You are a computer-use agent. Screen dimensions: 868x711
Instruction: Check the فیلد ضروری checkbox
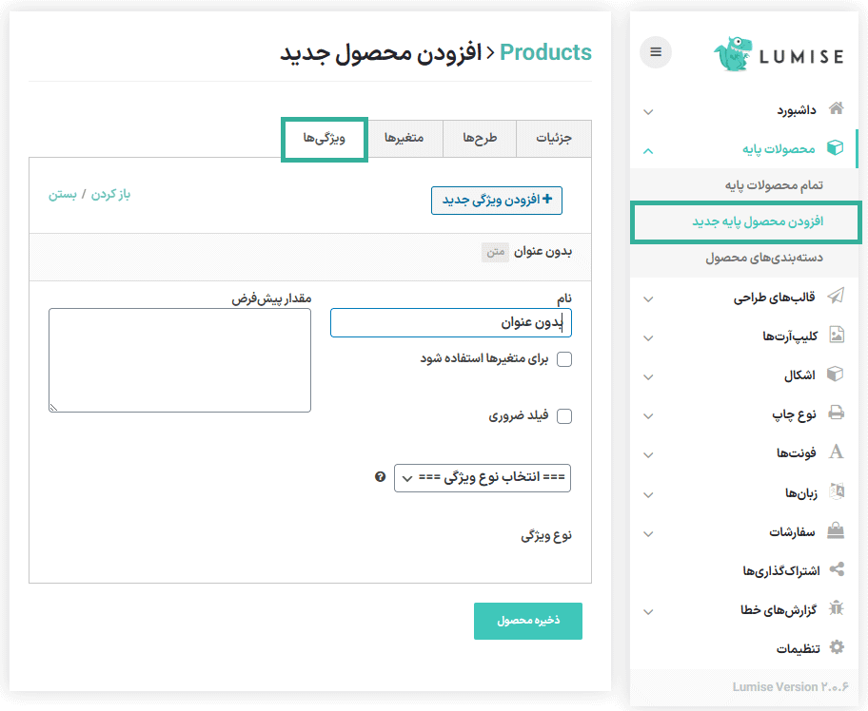coord(563,416)
